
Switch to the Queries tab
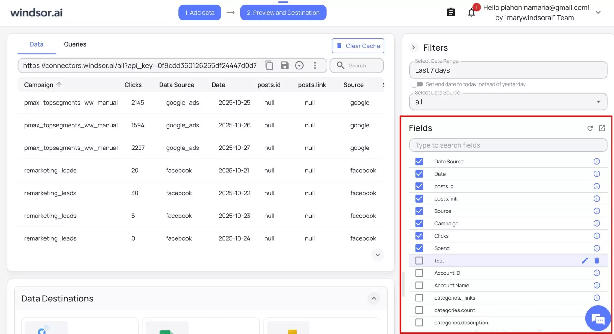click(x=75, y=44)
